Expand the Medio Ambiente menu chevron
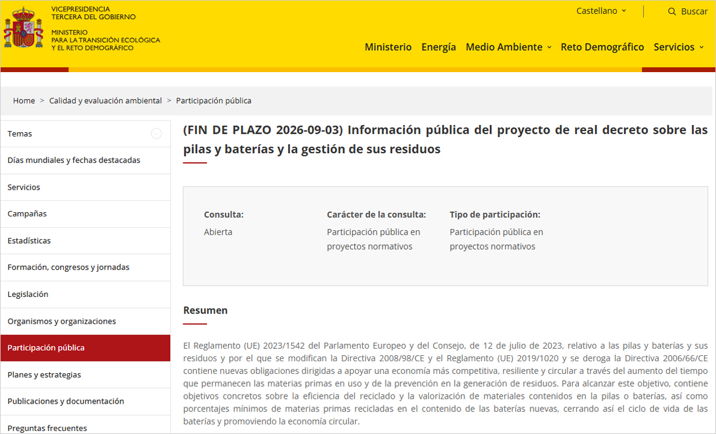 [549, 47]
